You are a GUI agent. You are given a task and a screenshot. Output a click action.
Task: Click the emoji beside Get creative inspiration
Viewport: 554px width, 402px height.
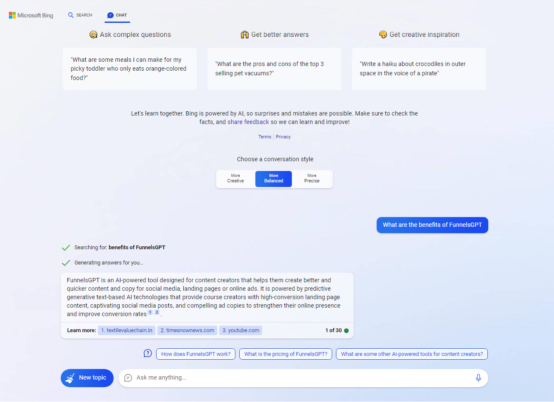(x=383, y=35)
